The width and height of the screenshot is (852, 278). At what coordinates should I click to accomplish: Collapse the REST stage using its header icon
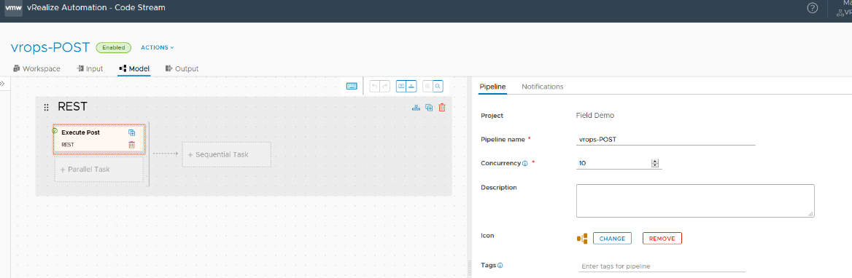417,107
